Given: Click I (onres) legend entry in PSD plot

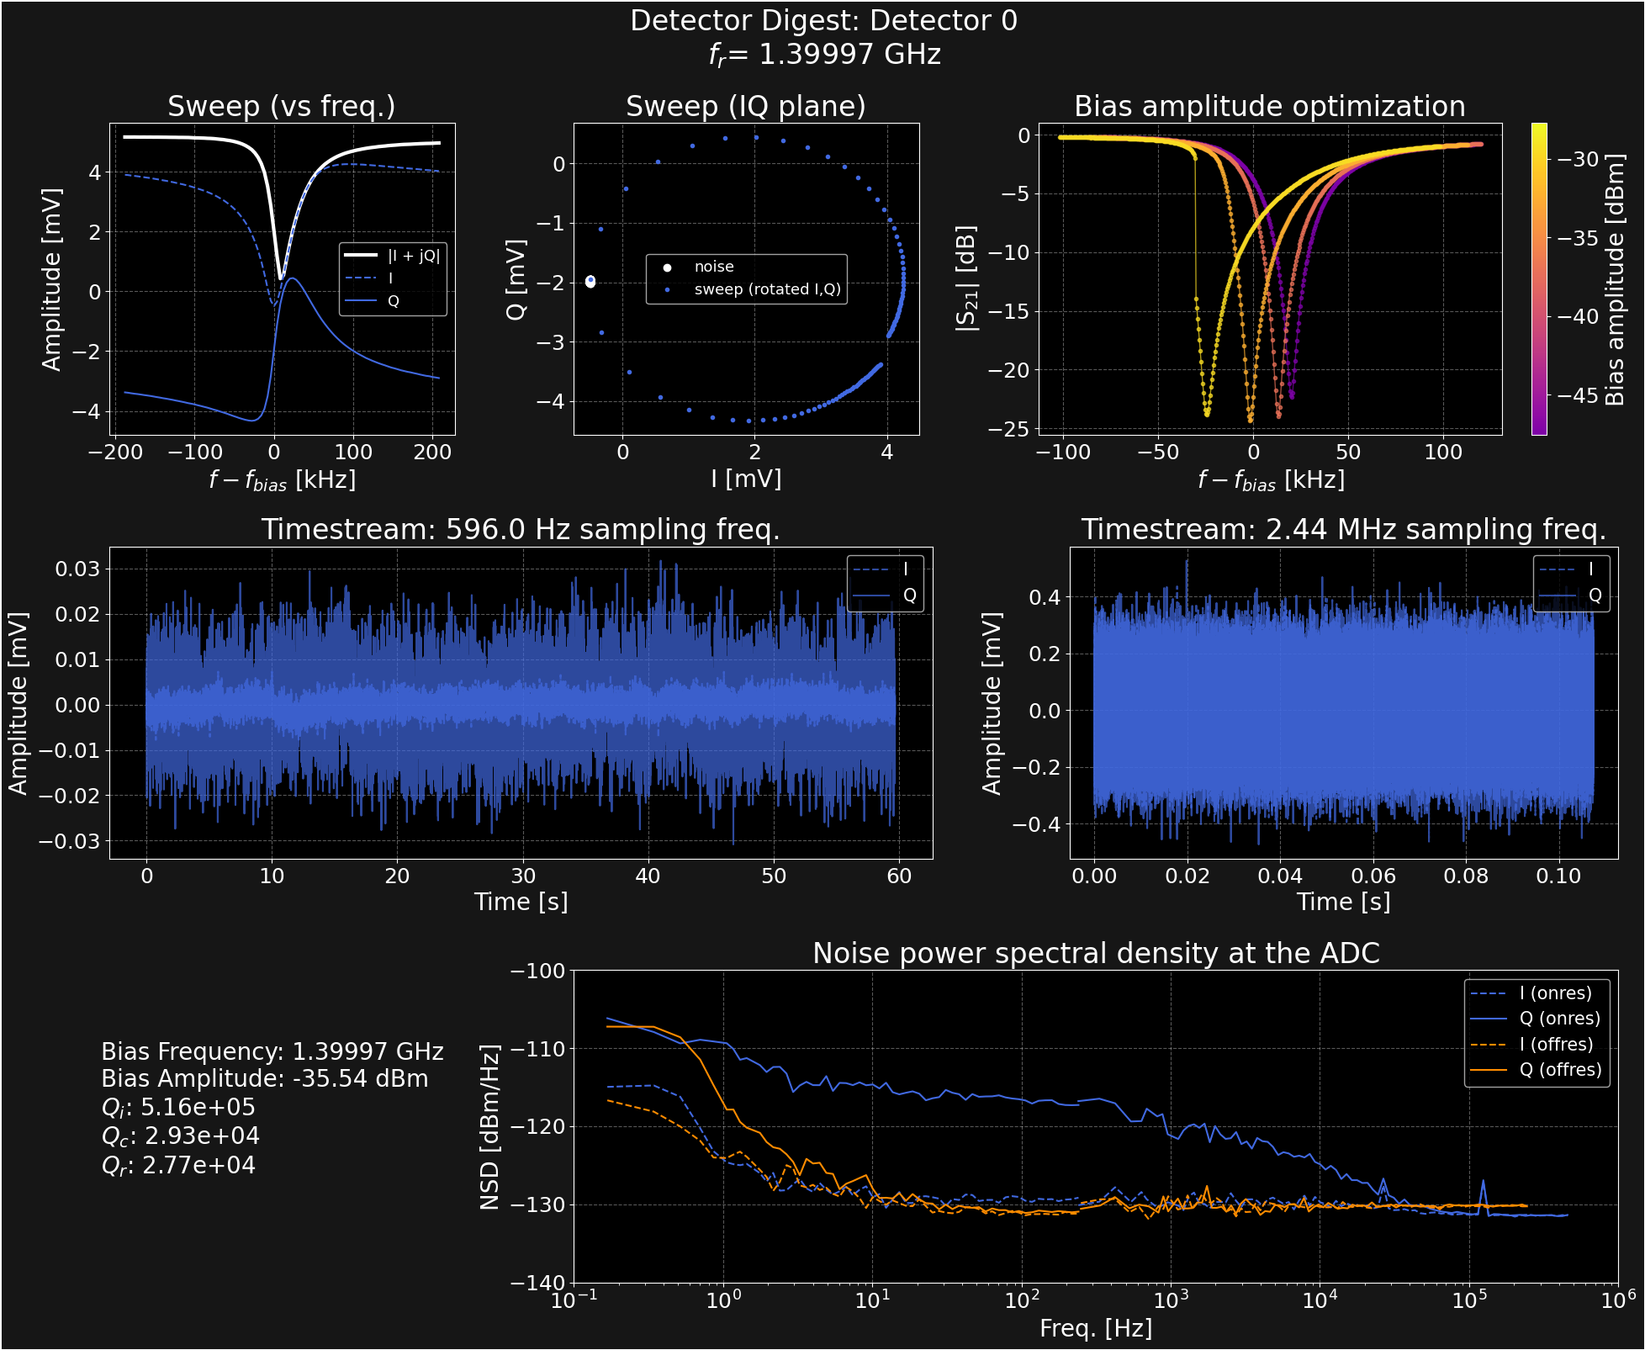Looking at the screenshot, I should (x=1555, y=993).
